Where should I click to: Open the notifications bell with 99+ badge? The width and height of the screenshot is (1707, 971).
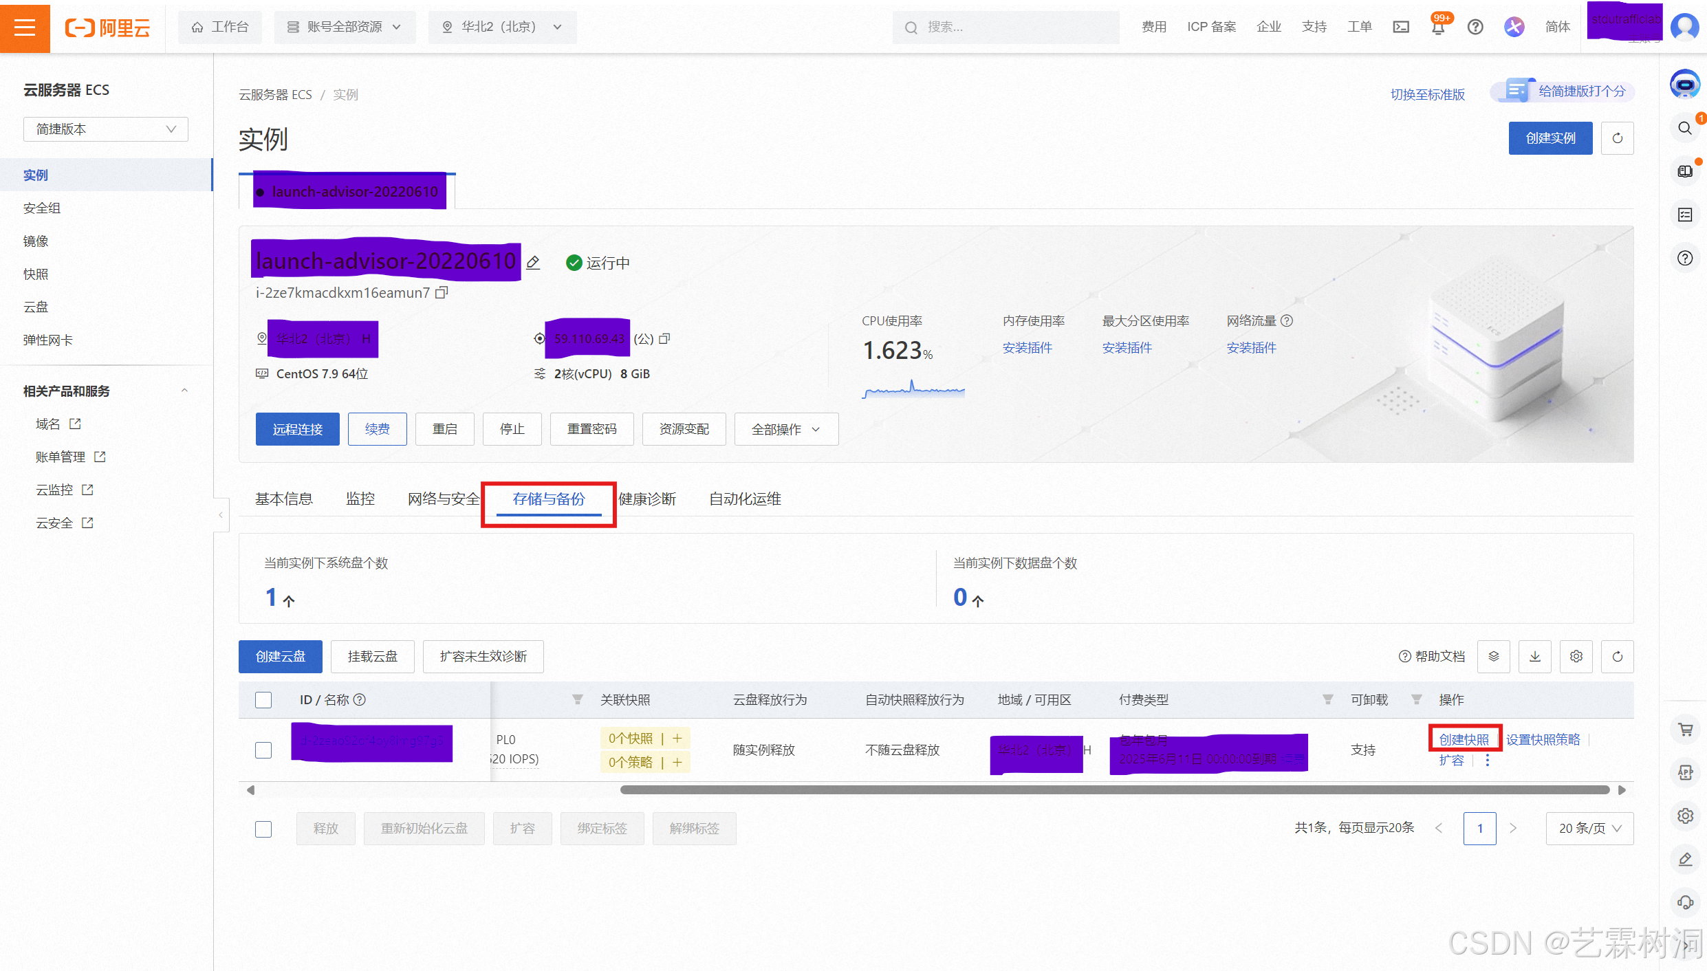click(1438, 27)
